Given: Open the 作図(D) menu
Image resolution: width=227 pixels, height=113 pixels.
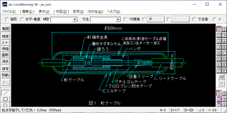Looking at the screenshot, I should pyautogui.click(x=61, y=12).
